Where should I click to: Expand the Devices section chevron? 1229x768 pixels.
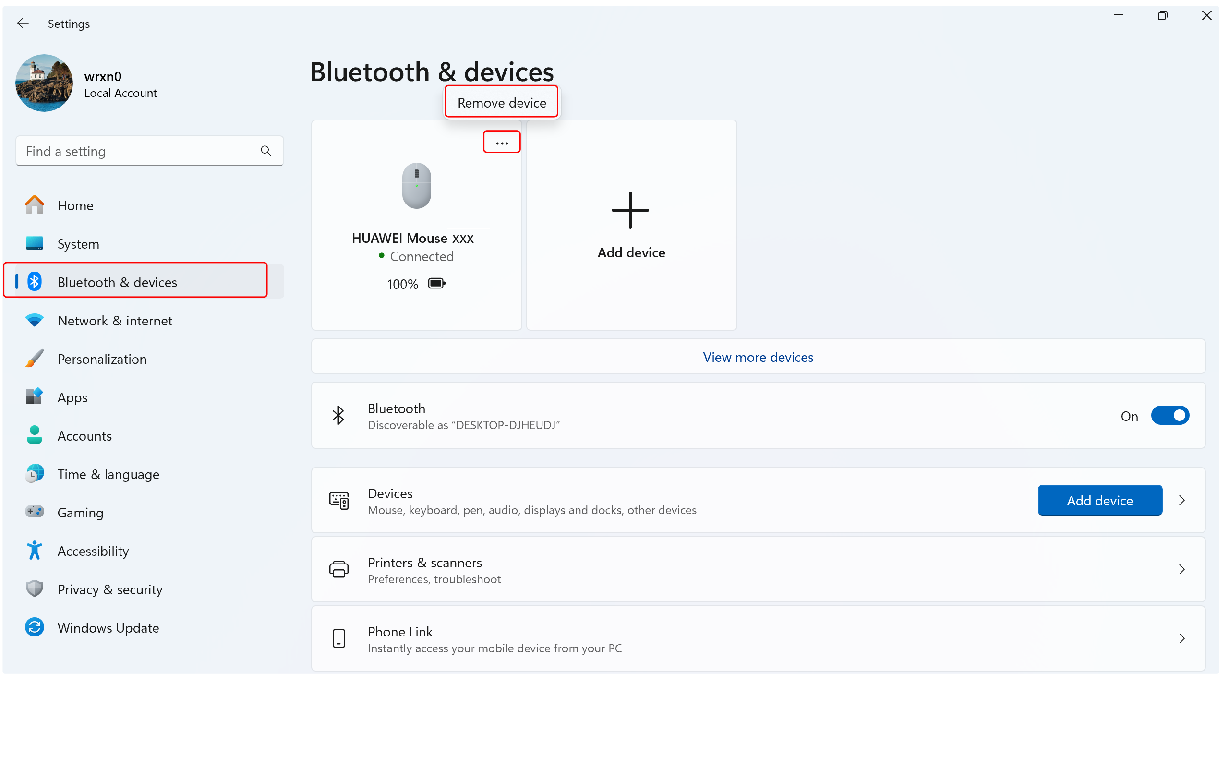(x=1181, y=500)
